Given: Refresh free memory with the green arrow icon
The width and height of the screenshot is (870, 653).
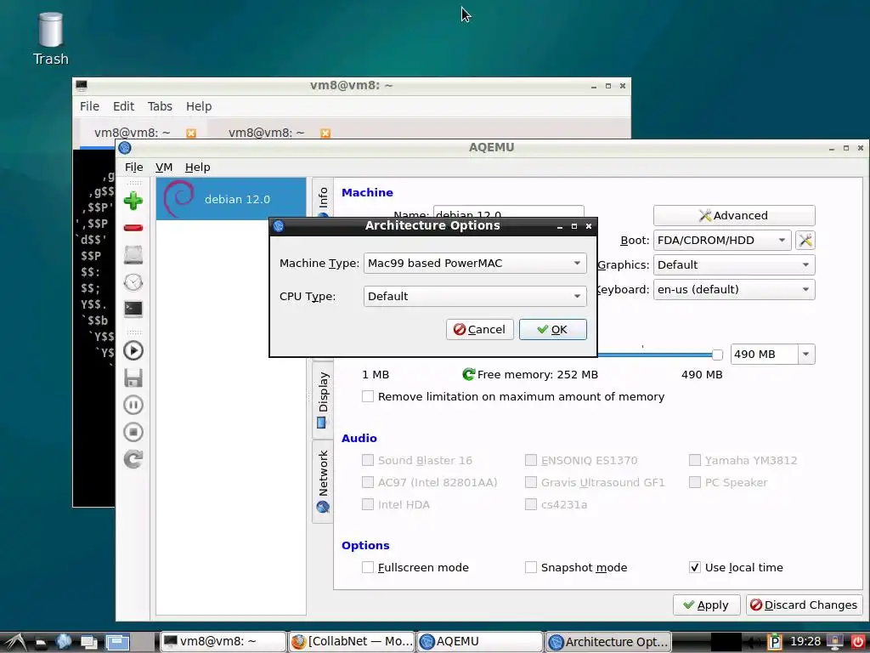Looking at the screenshot, I should pyautogui.click(x=468, y=374).
